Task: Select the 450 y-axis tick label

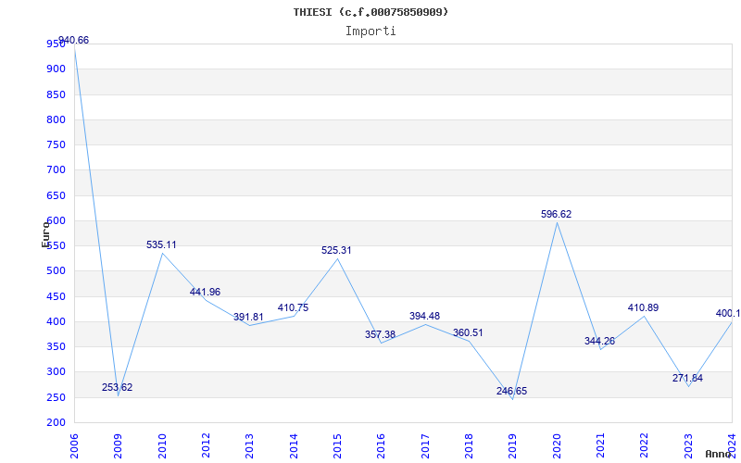Action: pos(56,296)
